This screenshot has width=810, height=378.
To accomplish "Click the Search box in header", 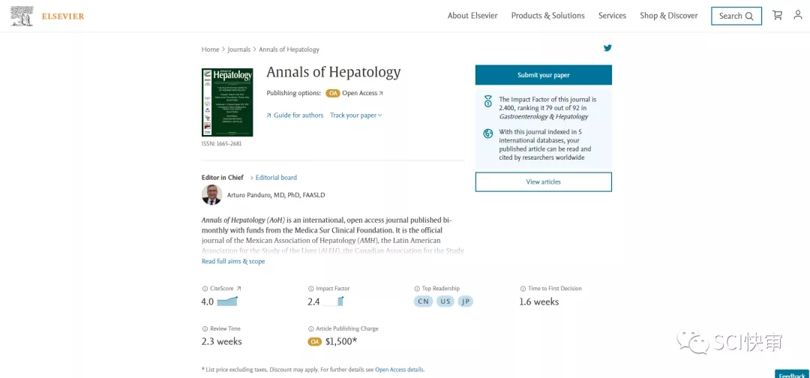I will tap(736, 16).
